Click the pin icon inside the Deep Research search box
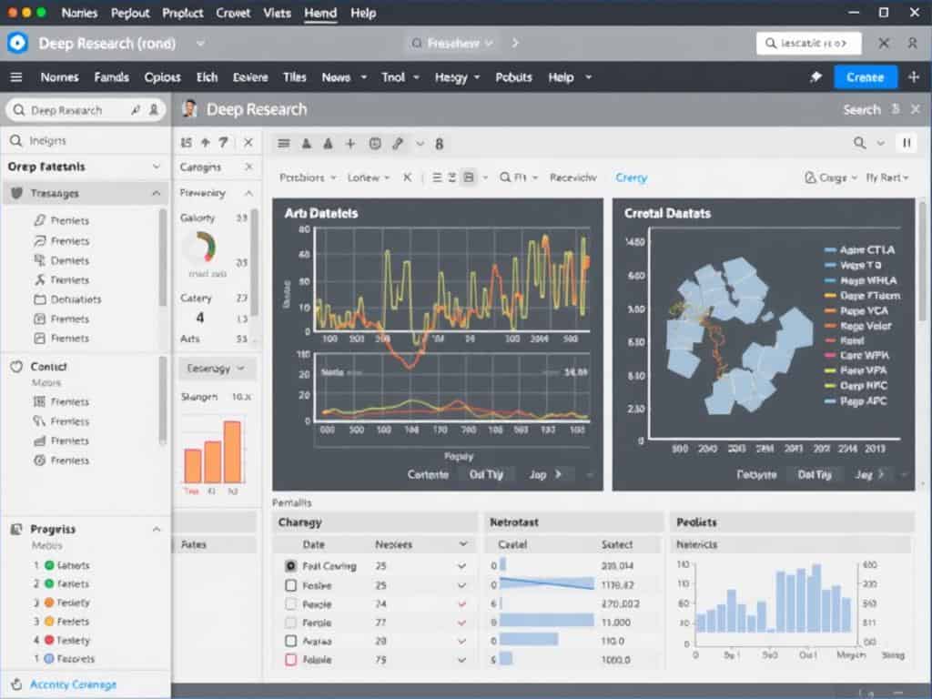Screen dimensions: 932x699 (x=137, y=110)
